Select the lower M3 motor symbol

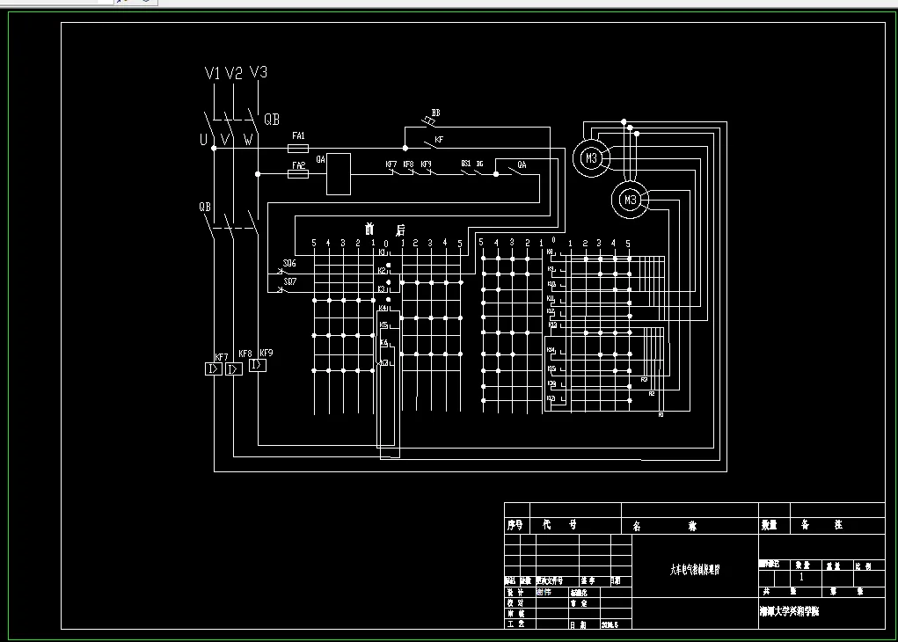click(630, 200)
